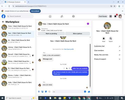The image size is (125, 100).
Task: Show hidden system tray icons
Action: pos(105,98)
